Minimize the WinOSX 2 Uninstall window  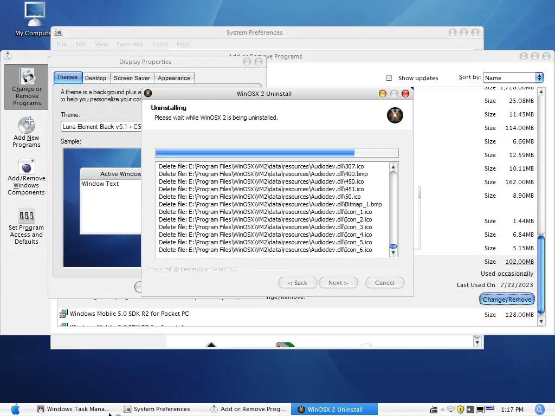point(382,93)
